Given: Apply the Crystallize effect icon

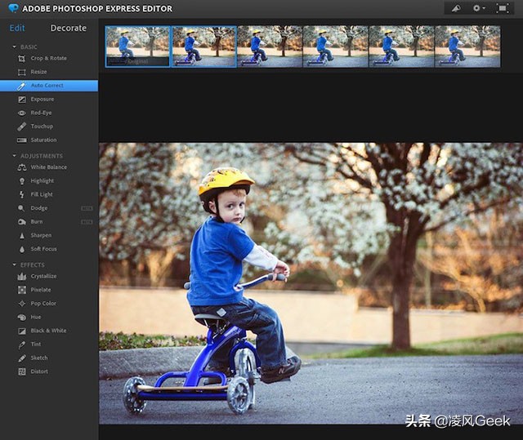Looking at the screenshot, I should [x=22, y=276].
